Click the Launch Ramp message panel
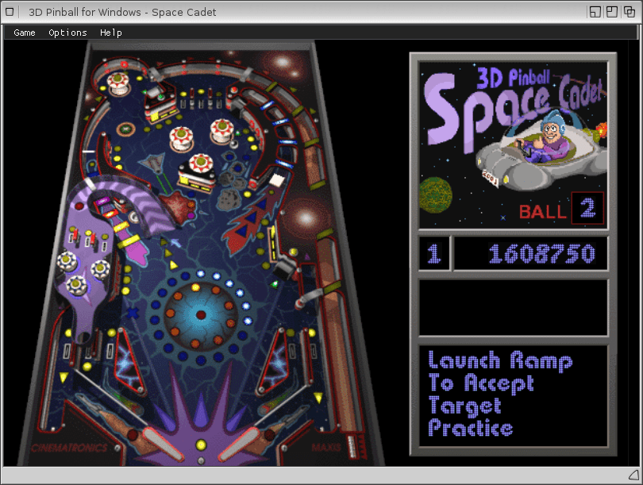The image size is (643, 485). [513, 395]
